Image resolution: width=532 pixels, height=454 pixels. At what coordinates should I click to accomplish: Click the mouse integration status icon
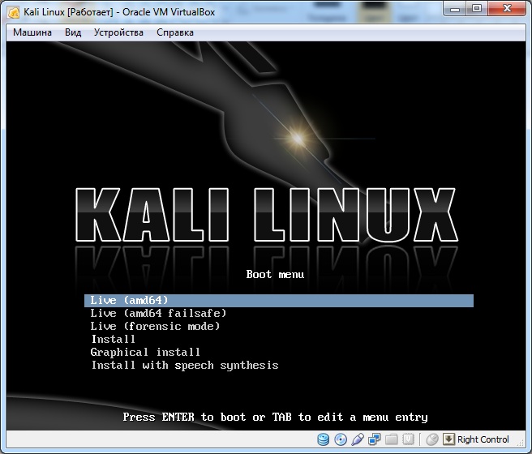click(432, 439)
